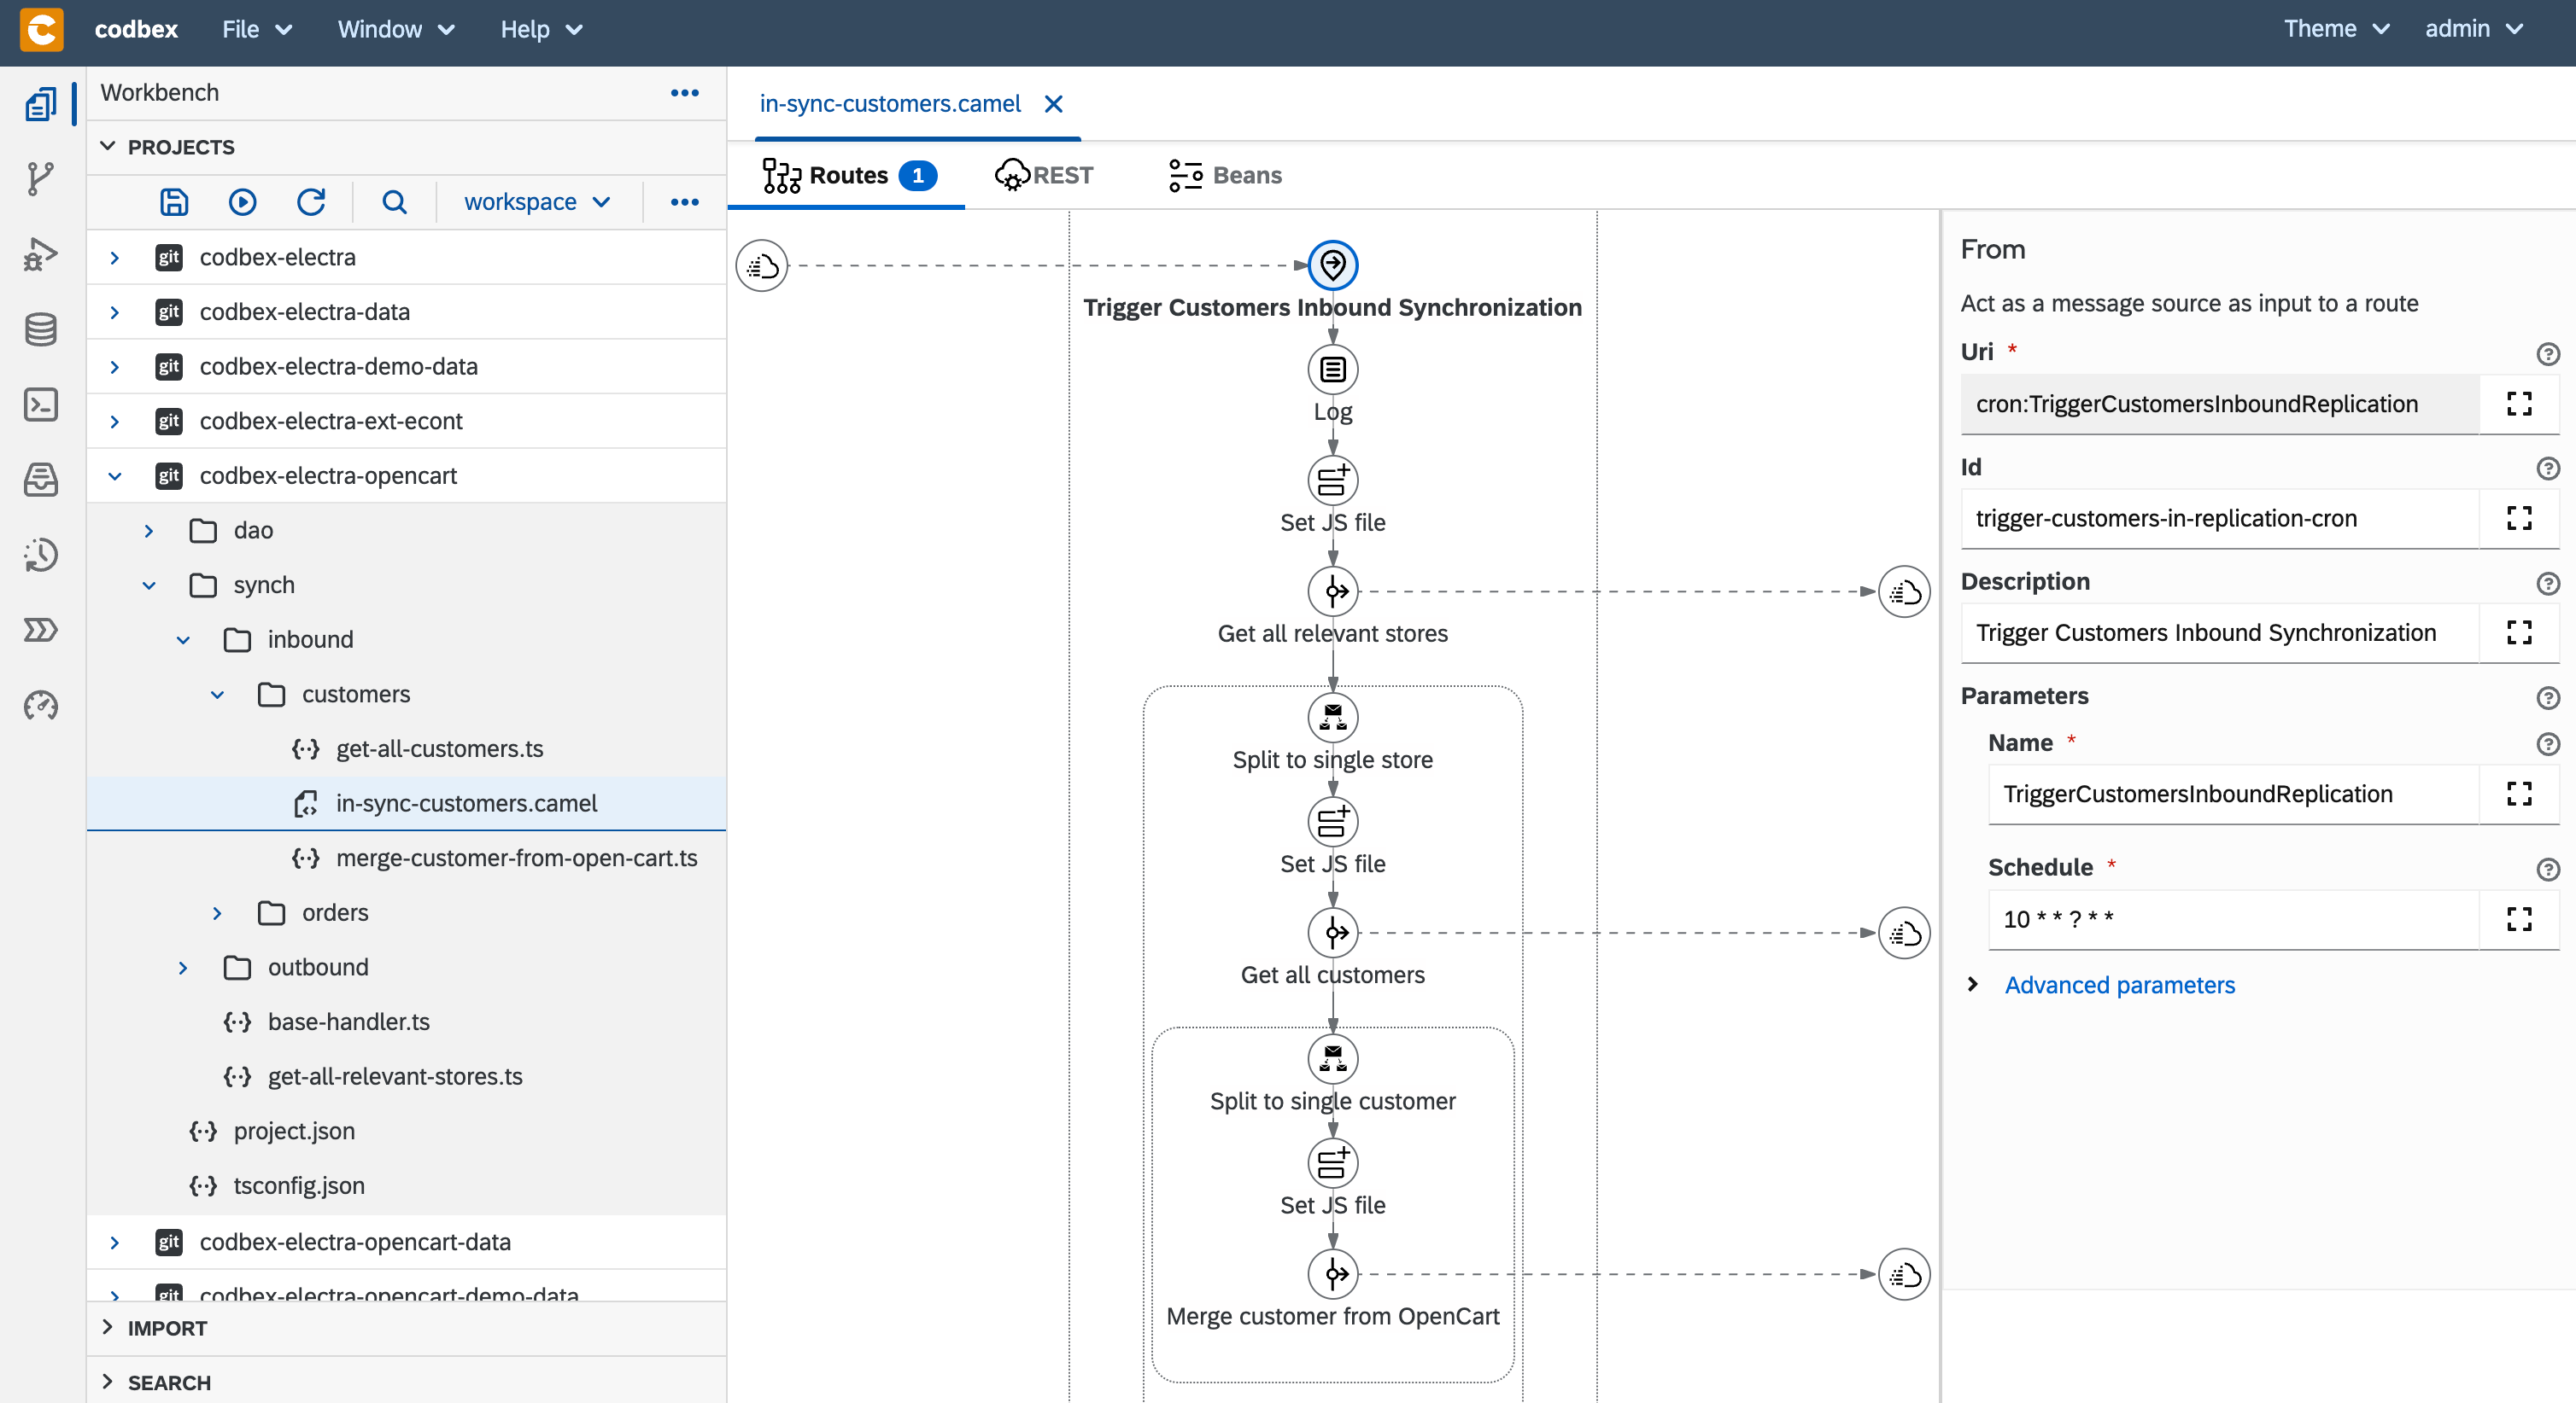Viewport: 2576px width, 1403px height.
Task: Switch to the Beans tab
Action: pyautogui.click(x=1225, y=175)
